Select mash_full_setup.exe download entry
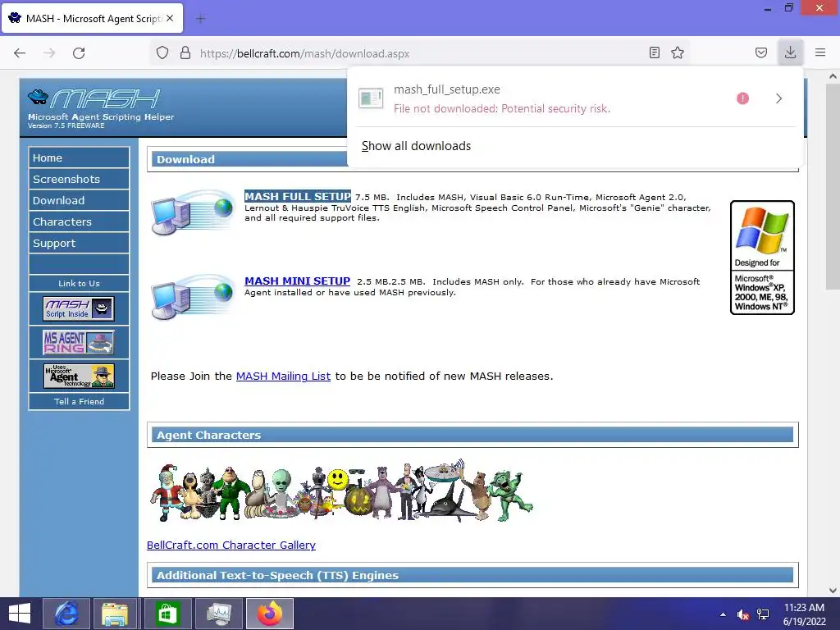The image size is (840, 630). pyautogui.click(x=575, y=98)
